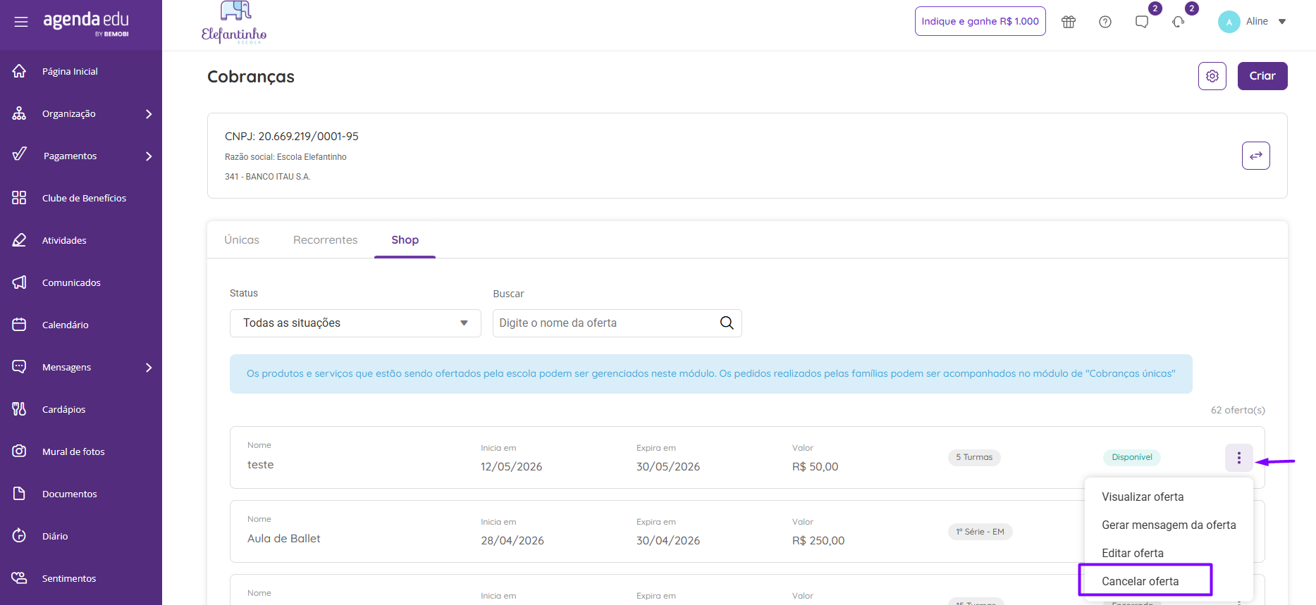
Task: Choose Visualizar oferta from the menu
Action: click(1143, 497)
